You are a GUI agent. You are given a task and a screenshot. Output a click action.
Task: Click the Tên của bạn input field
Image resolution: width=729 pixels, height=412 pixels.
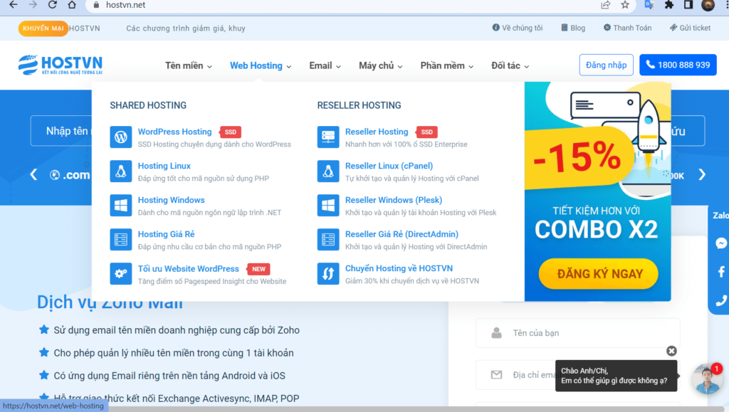(577, 332)
